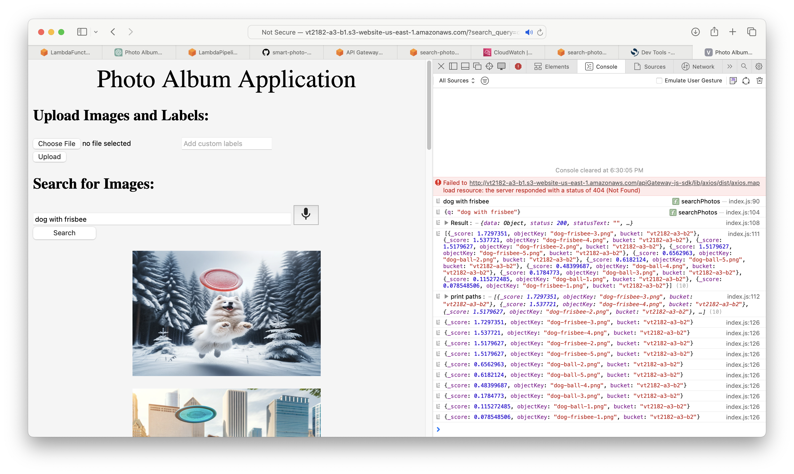This screenshot has width=794, height=474.
Task: Open device settings monitor icon in inspector
Action: [x=501, y=66]
